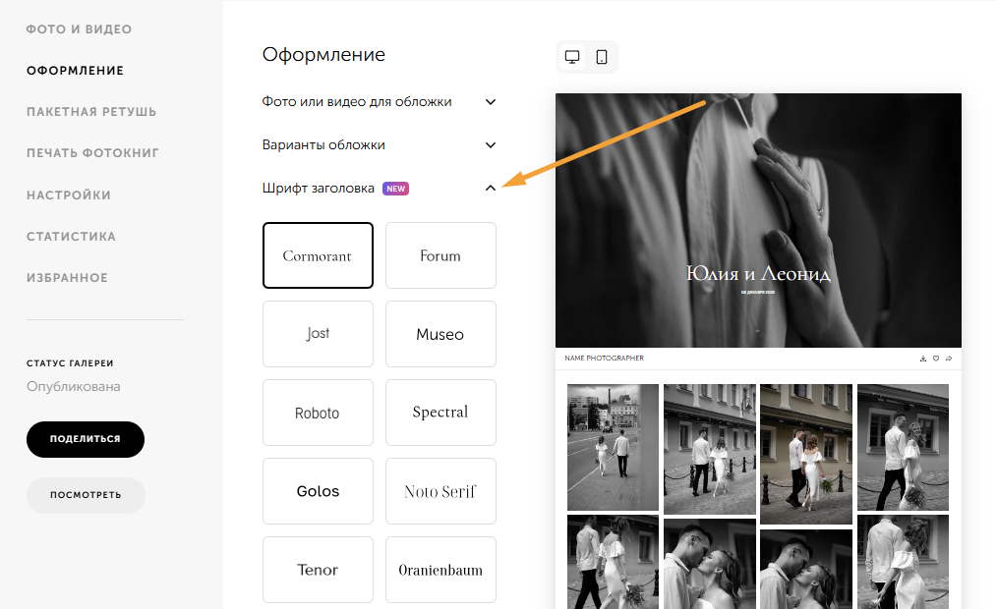Screen dimensions: 997x609
Task: Open the Фото и видео section
Action: [x=79, y=29]
